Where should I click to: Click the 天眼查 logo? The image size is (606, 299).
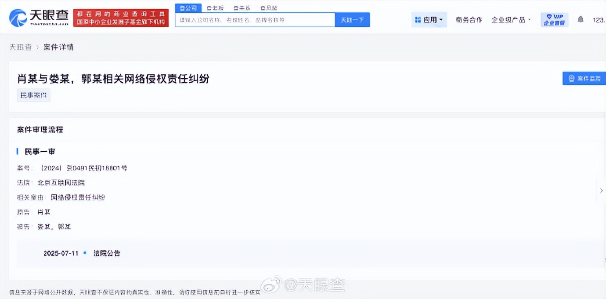point(39,18)
